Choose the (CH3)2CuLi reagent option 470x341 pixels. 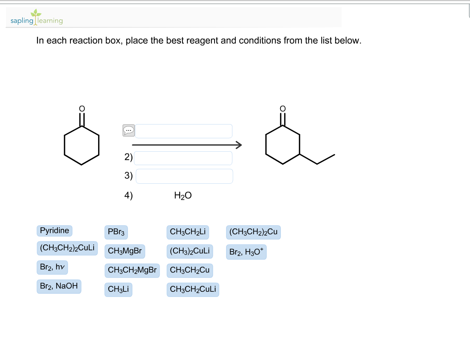[189, 250]
